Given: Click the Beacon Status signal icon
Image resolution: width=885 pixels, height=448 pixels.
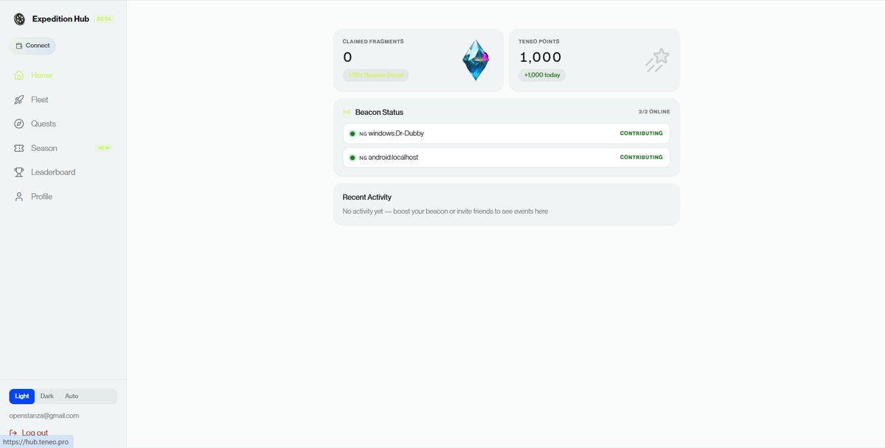Looking at the screenshot, I should point(347,112).
